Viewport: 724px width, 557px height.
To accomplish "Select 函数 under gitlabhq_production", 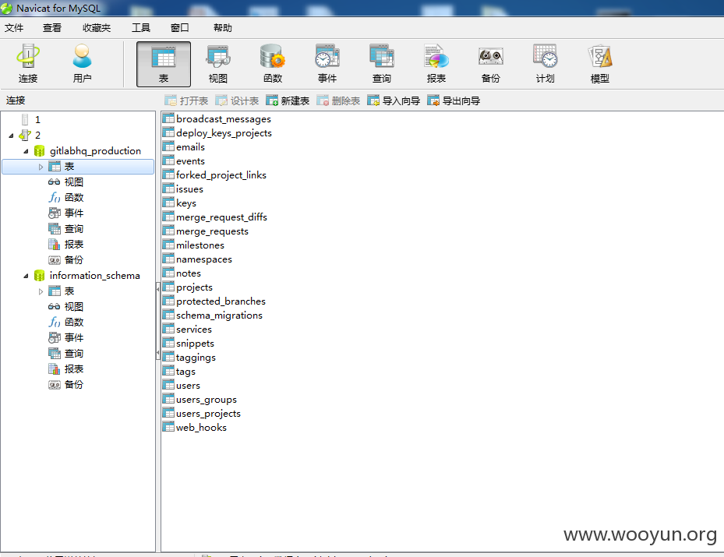I will click(x=65, y=198).
